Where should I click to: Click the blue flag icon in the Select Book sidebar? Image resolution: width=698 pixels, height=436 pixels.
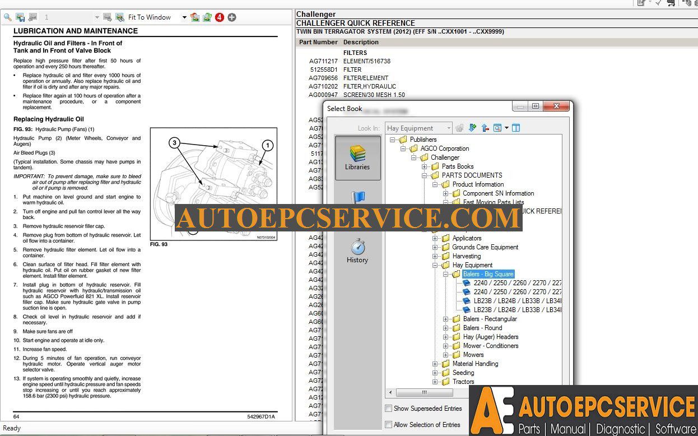(x=357, y=197)
